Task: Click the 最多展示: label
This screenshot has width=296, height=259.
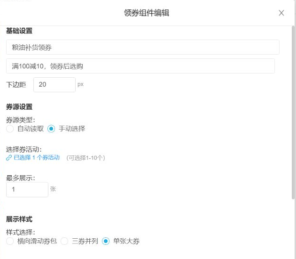Action: tap(21, 178)
